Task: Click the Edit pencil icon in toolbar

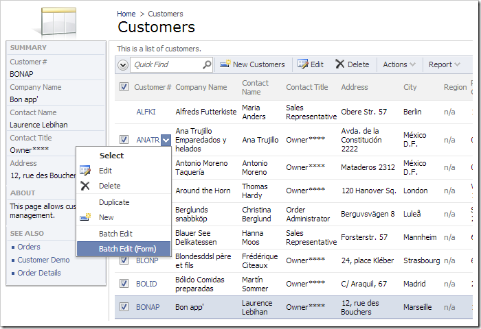Action: [x=302, y=64]
